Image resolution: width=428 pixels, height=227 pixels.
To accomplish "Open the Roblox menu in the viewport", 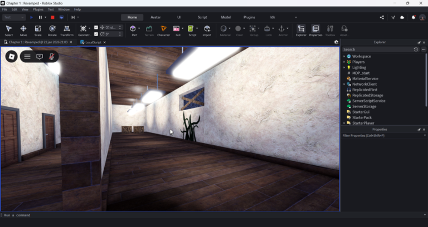I will (12, 56).
